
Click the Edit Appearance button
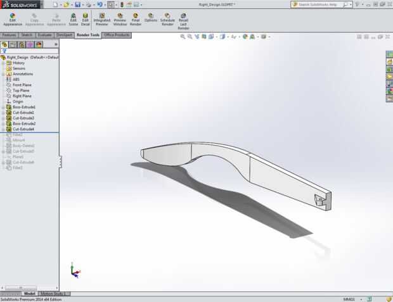click(13, 20)
